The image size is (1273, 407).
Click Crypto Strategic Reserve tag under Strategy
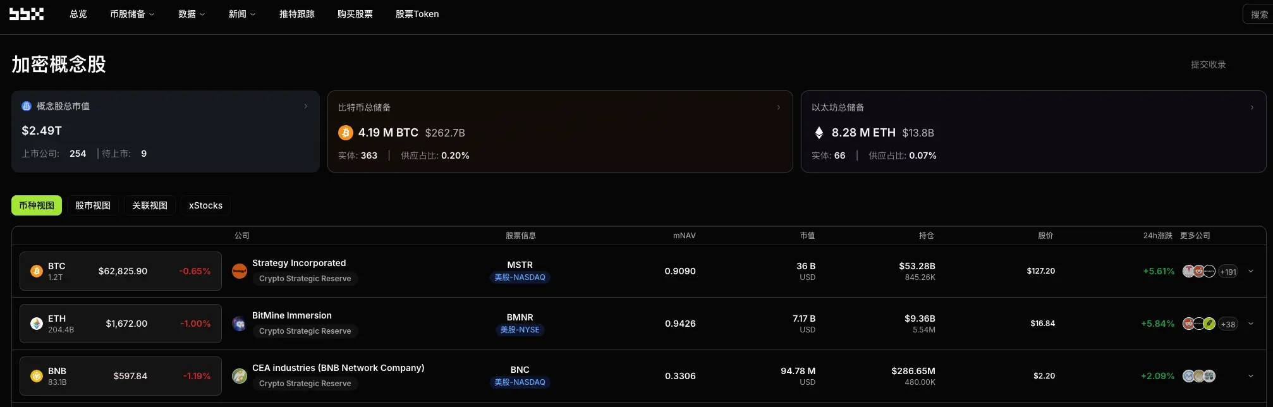pos(305,279)
